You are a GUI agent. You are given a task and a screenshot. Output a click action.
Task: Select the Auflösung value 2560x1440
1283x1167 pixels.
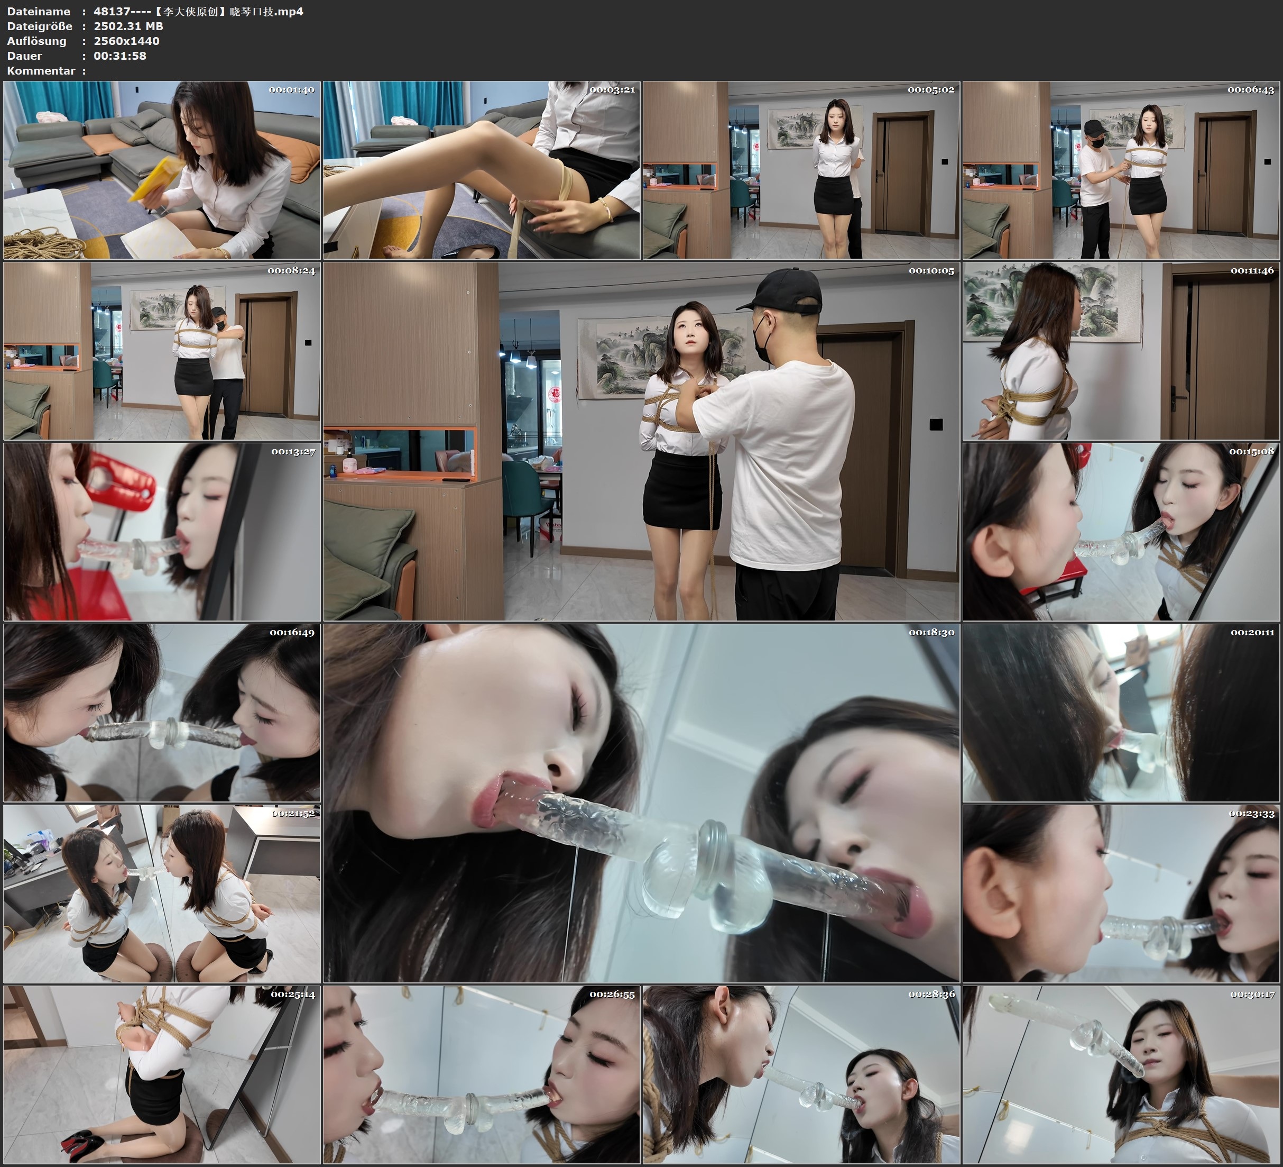point(126,41)
